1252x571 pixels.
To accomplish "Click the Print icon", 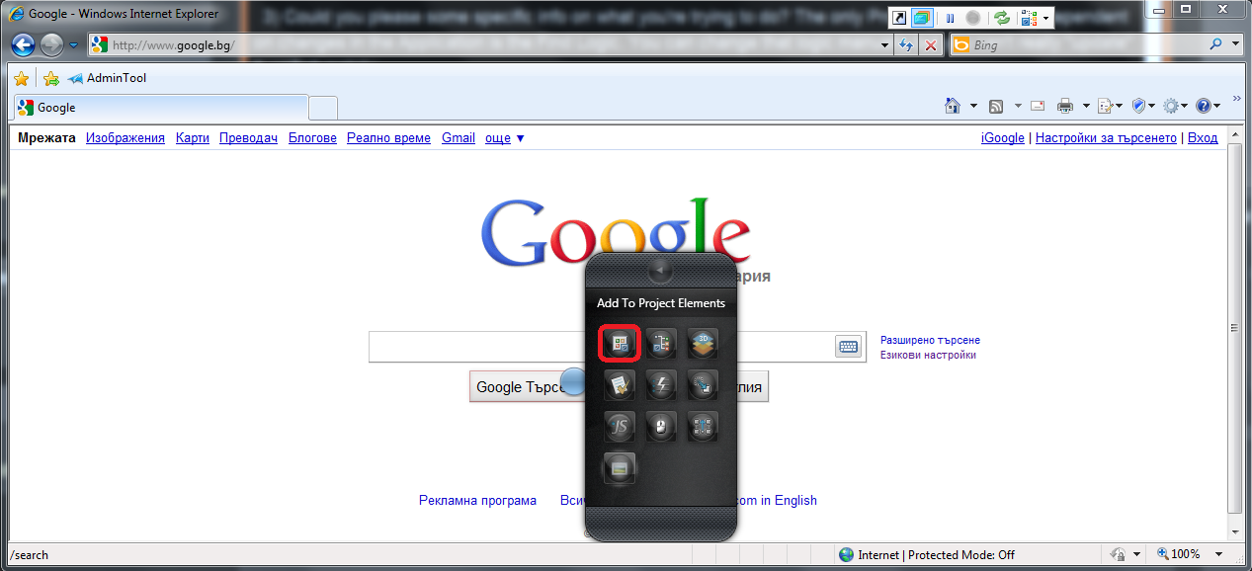I will click(1065, 106).
